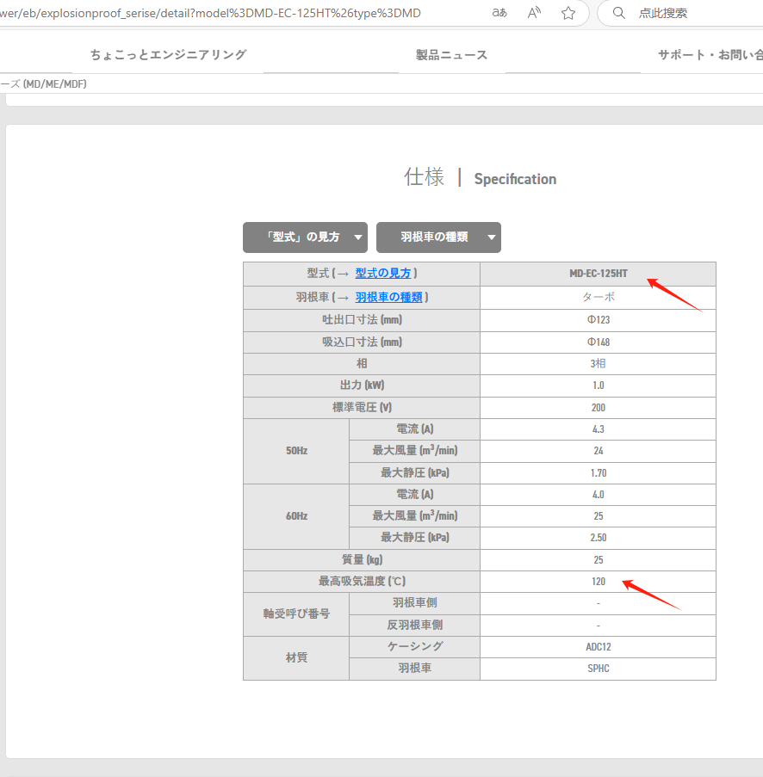763x777 pixels.
Task: Select the MD-EC-125HT model cell
Action: pyautogui.click(x=598, y=274)
